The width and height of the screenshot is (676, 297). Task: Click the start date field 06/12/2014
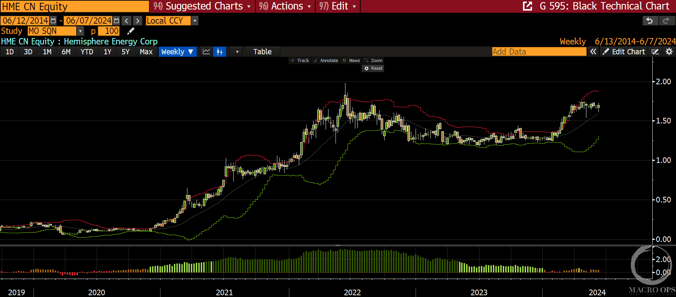tap(25, 21)
